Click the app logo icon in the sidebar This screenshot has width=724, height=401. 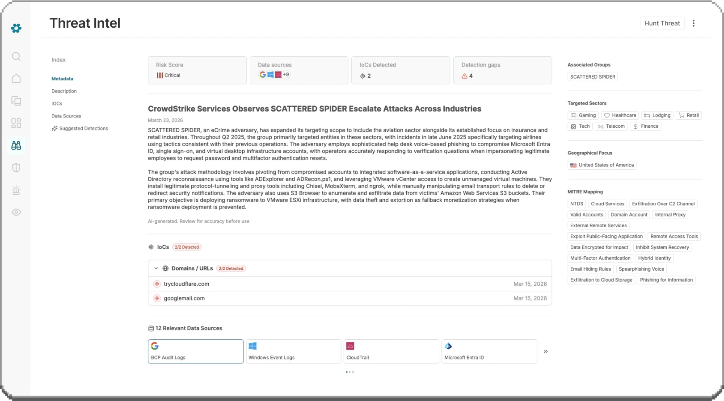pyautogui.click(x=16, y=28)
